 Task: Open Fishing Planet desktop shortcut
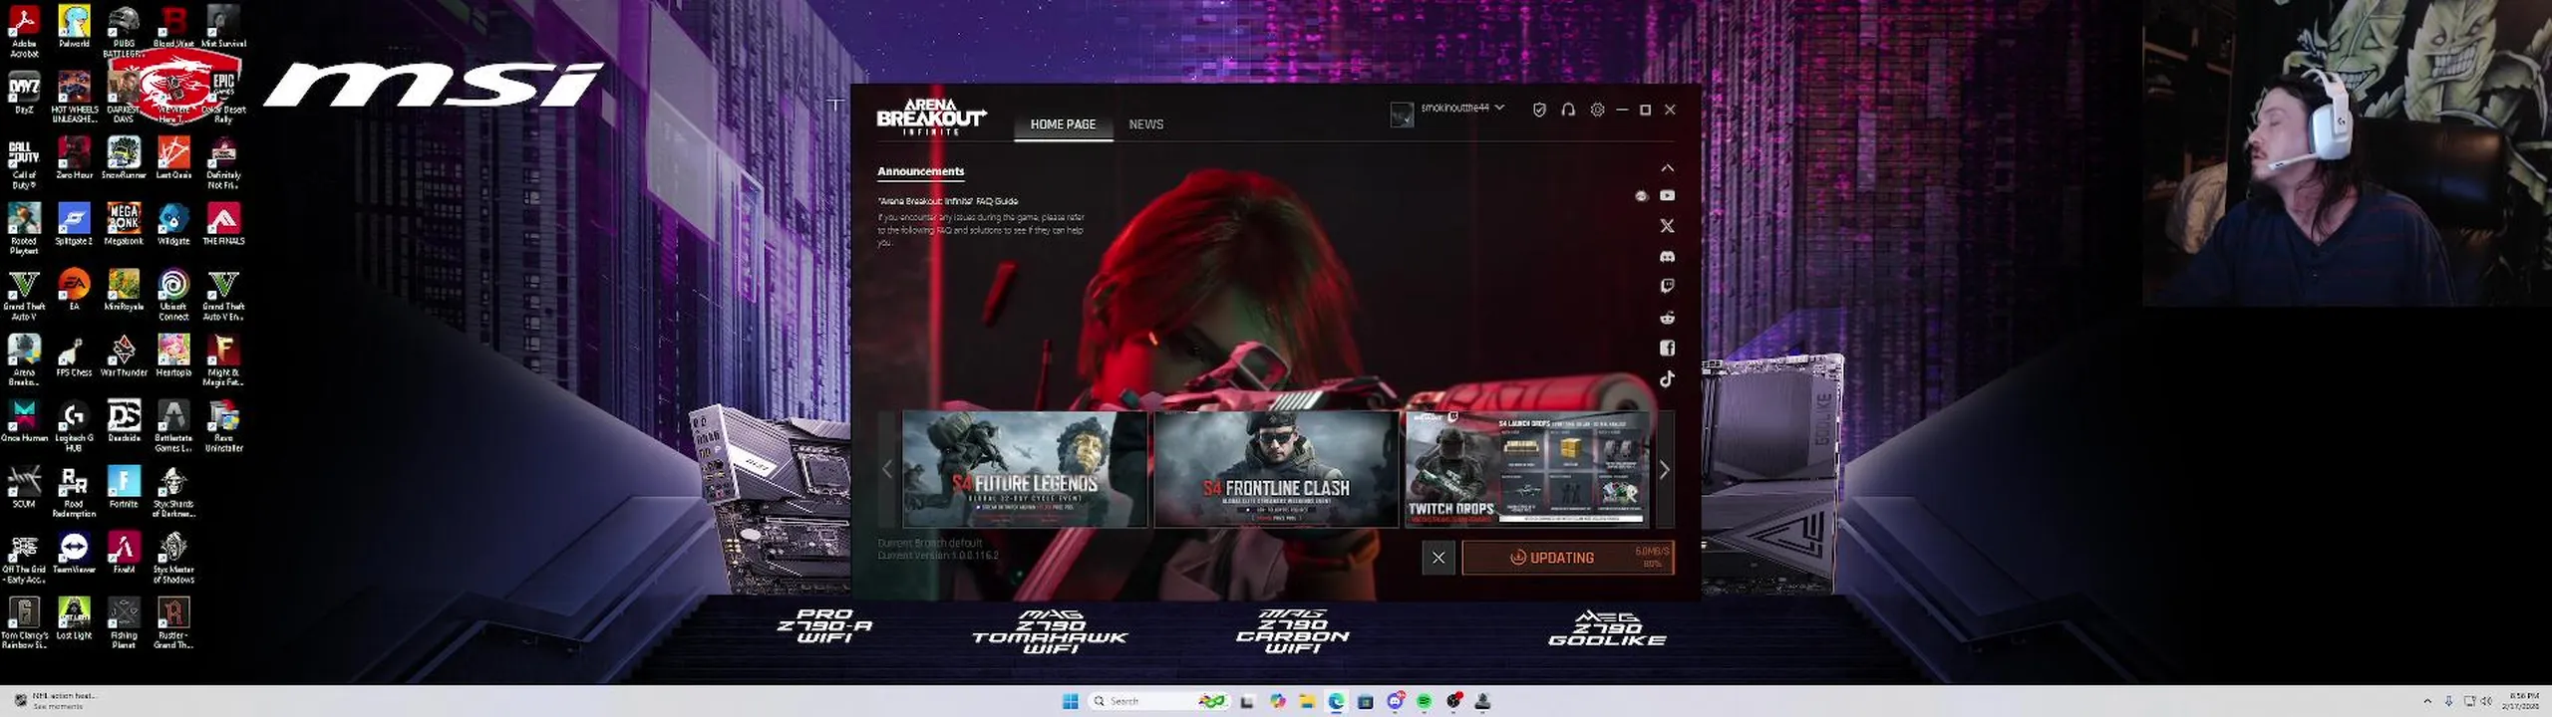[124, 623]
